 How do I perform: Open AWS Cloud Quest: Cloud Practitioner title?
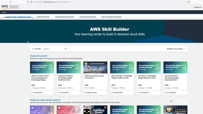pyautogui.click(x=94, y=77)
